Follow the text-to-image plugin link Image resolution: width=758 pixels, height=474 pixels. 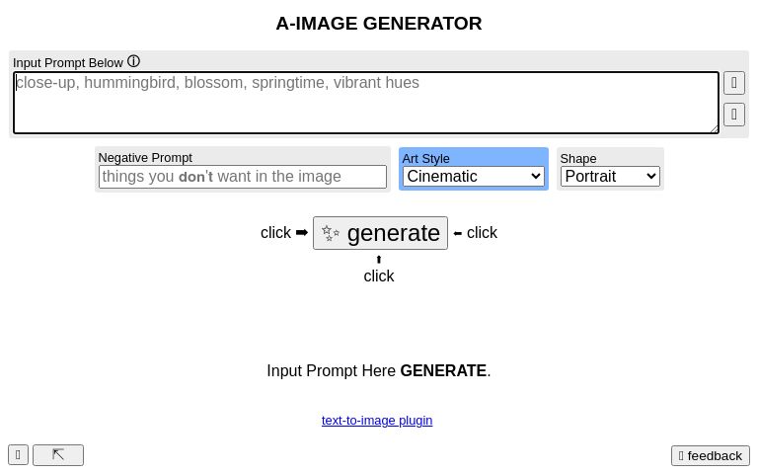377,420
